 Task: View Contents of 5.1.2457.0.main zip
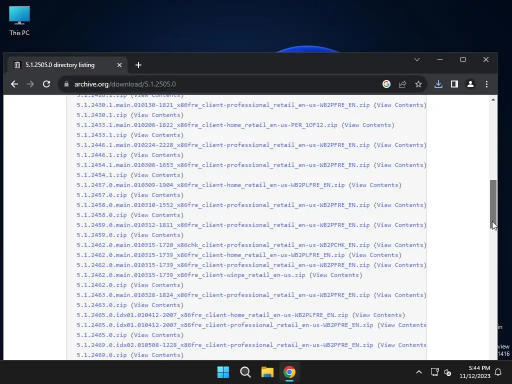(x=375, y=185)
